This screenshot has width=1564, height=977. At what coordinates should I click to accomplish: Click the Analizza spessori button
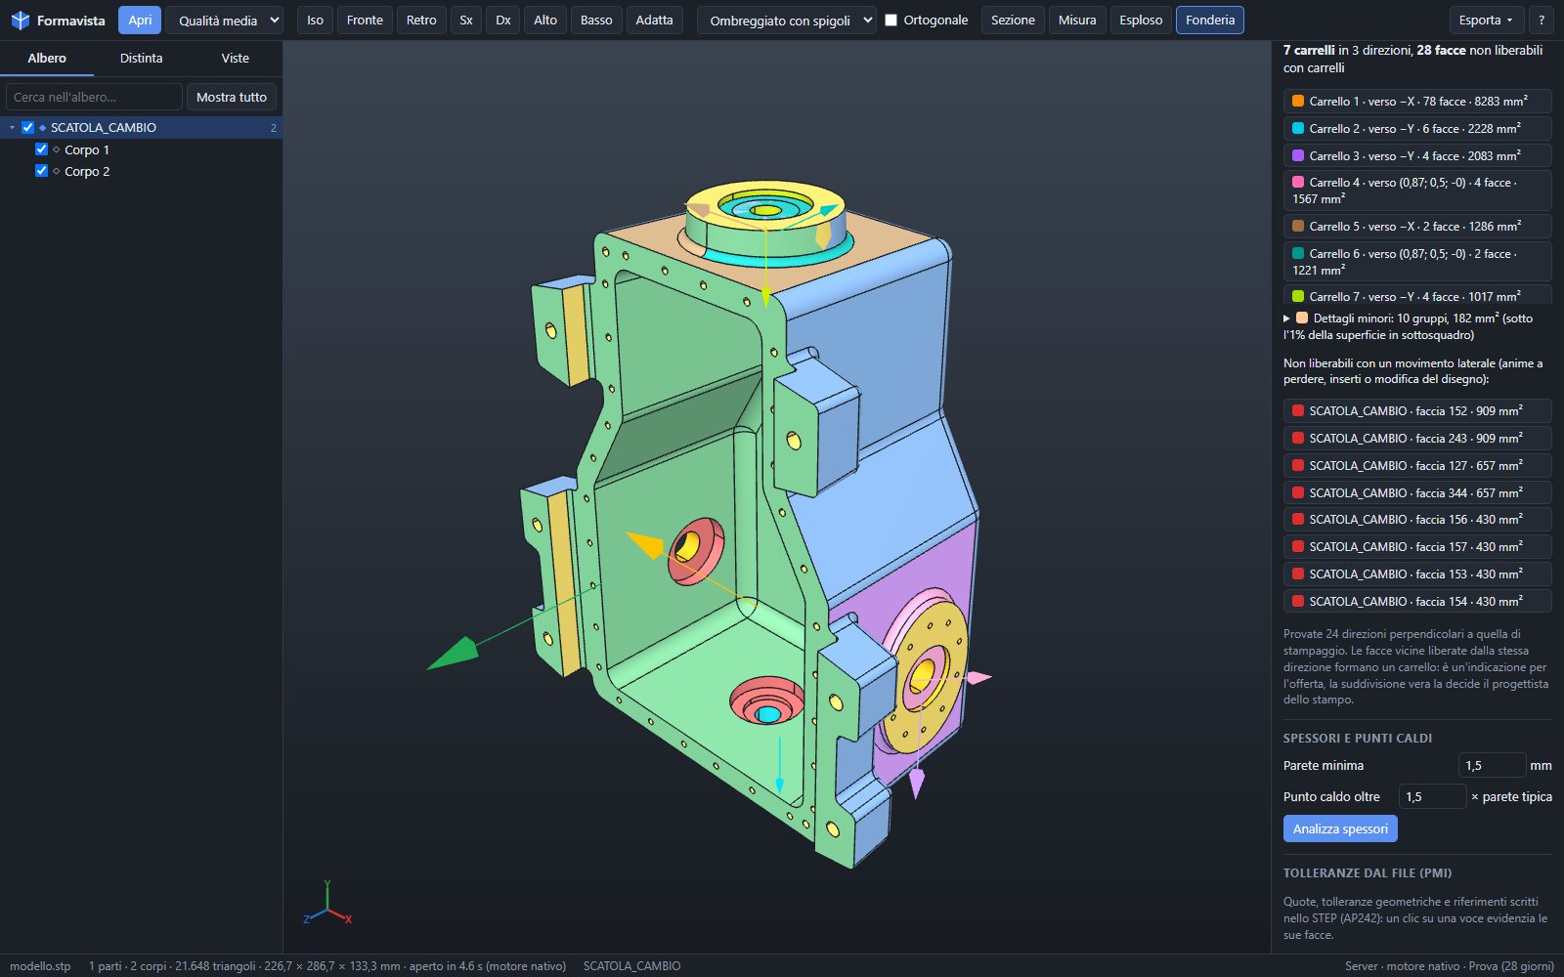pyautogui.click(x=1340, y=828)
